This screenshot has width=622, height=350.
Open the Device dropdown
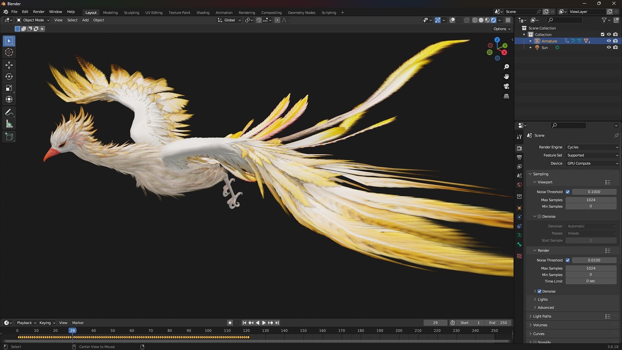coord(593,163)
